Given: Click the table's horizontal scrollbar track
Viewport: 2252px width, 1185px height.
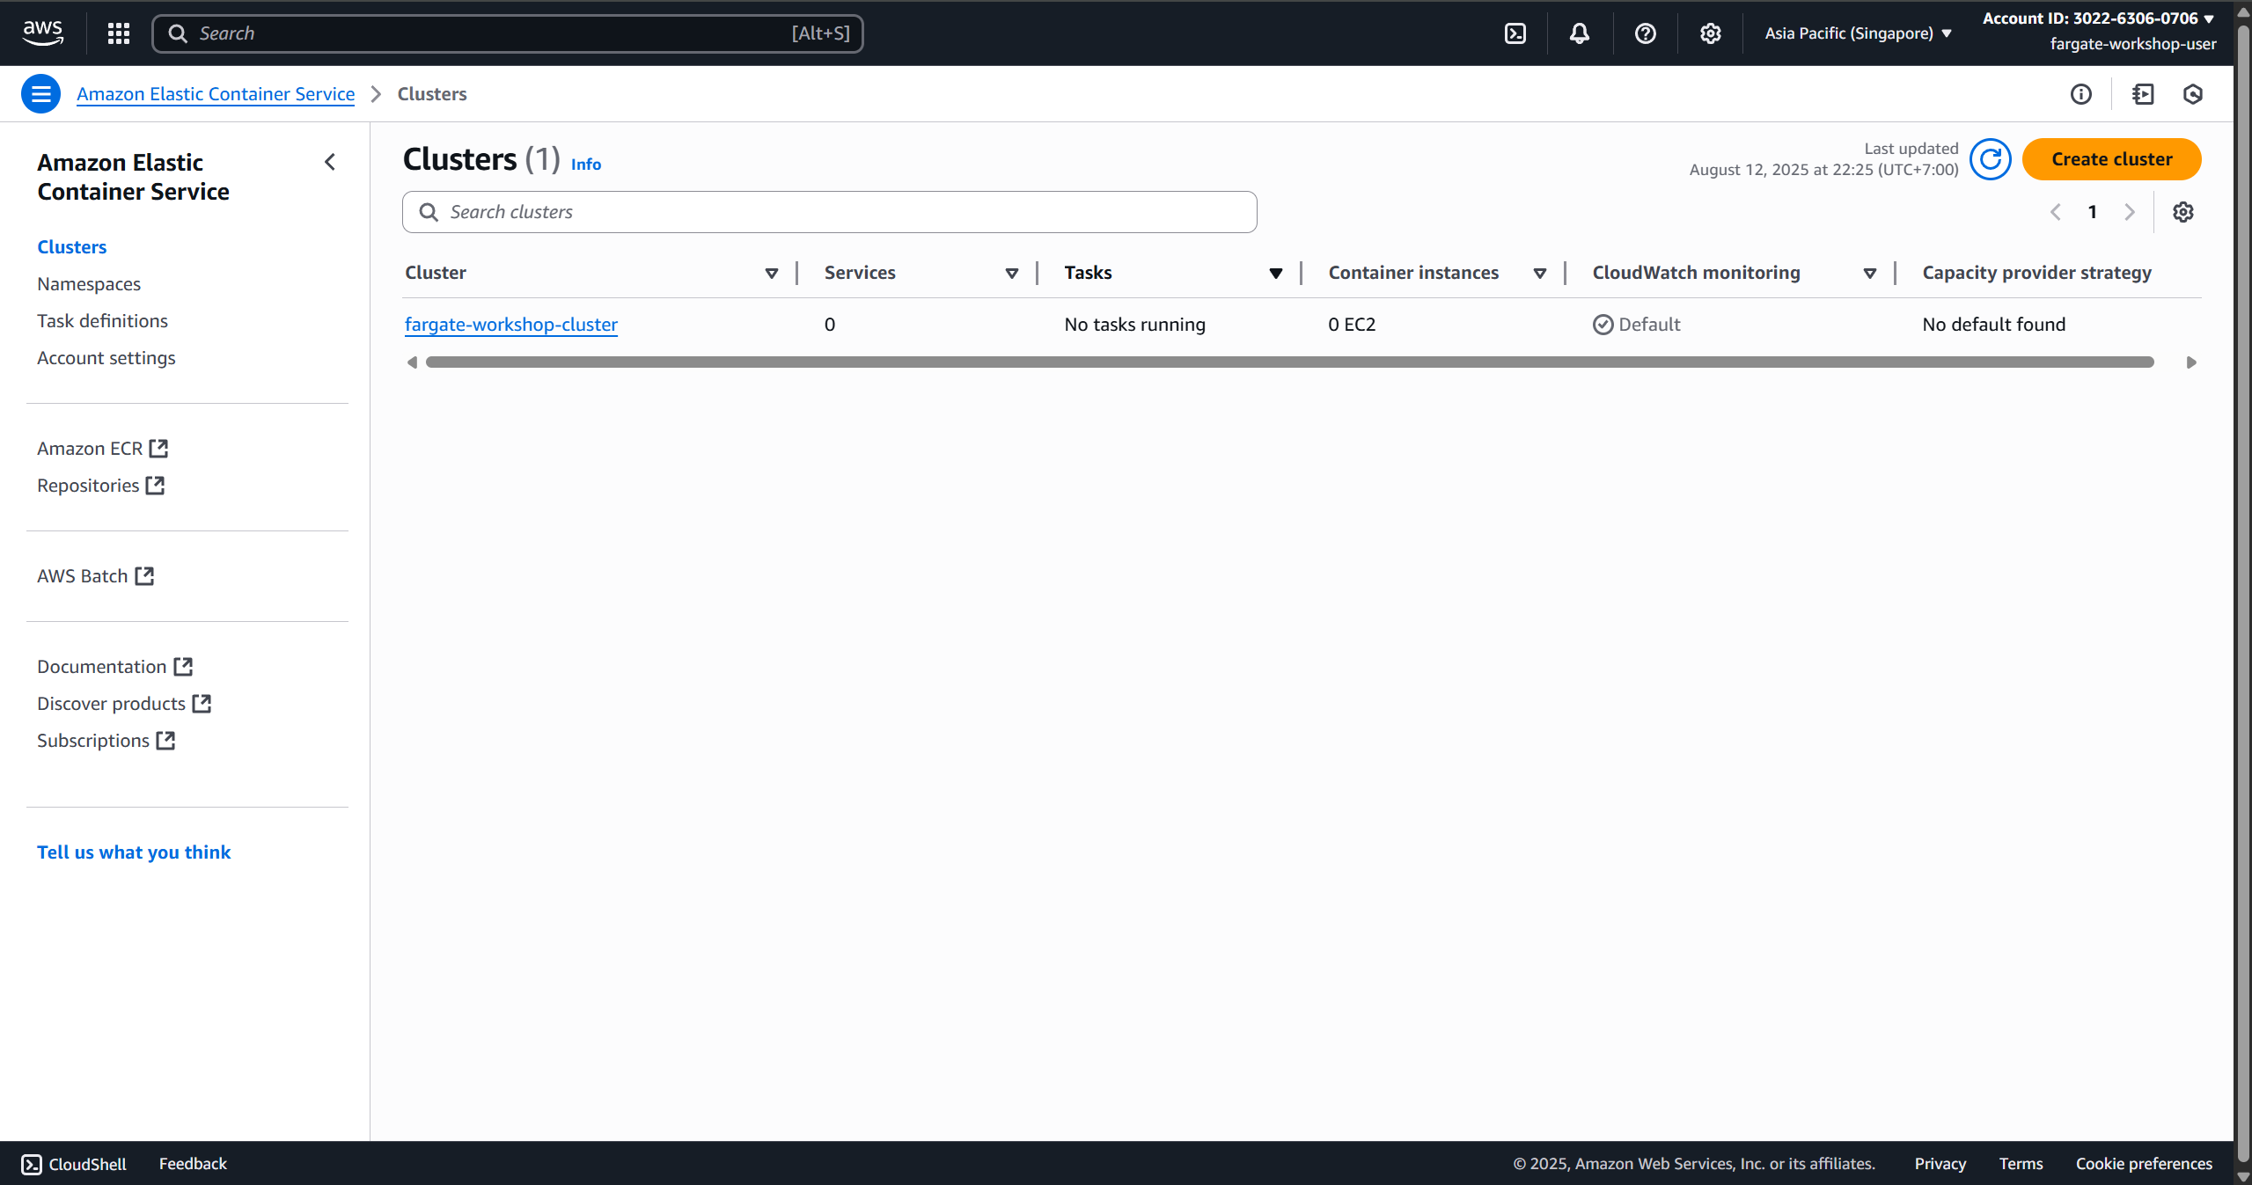Looking at the screenshot, I should [x=1289, y=362].
